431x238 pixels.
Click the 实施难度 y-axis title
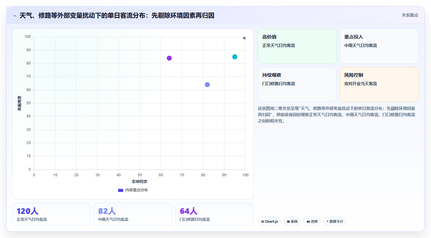pyautogui.click(x=19, y=103)
